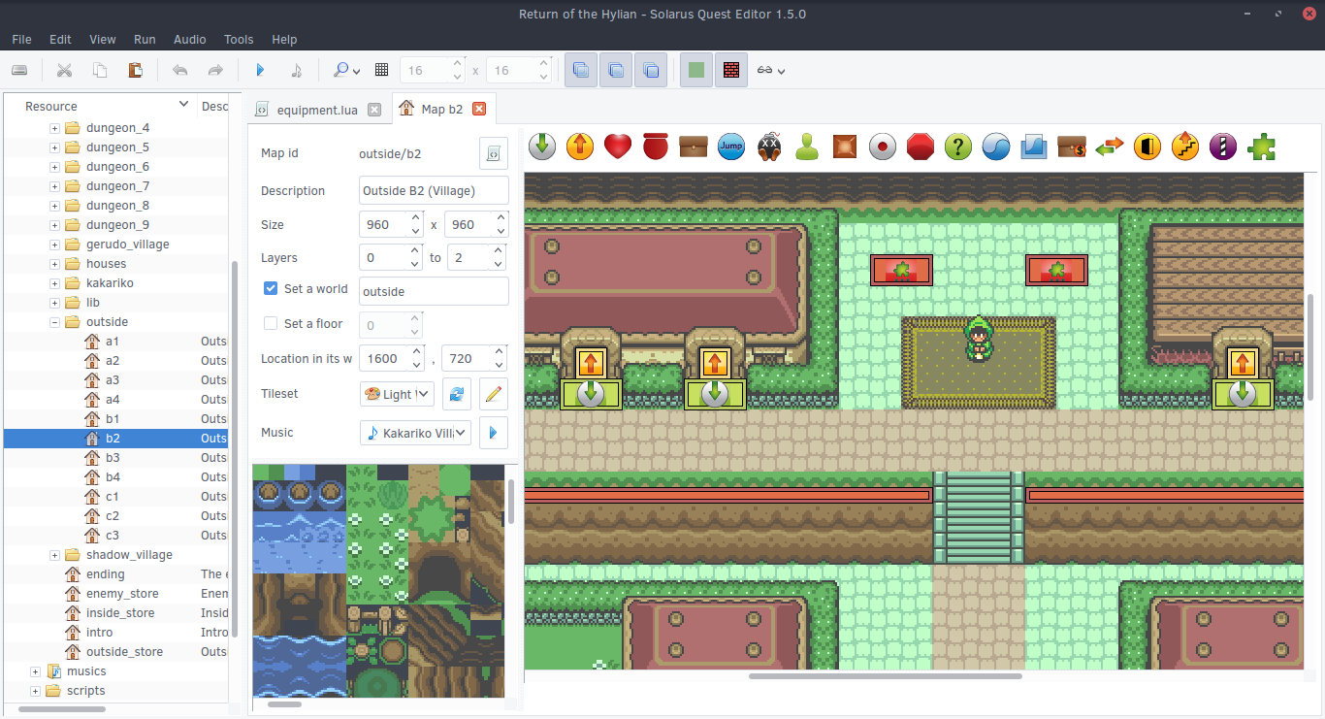Screen dimensions: 1325x719
Task: Select the Jump jumper entity tool
Action: 730,147
